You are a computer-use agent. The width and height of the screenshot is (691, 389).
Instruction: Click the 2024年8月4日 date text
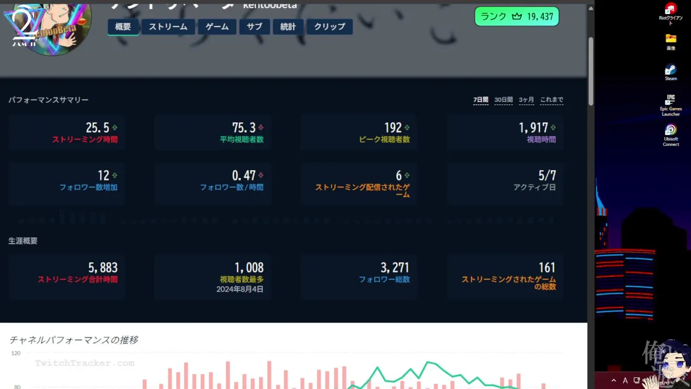pos(240,290)
